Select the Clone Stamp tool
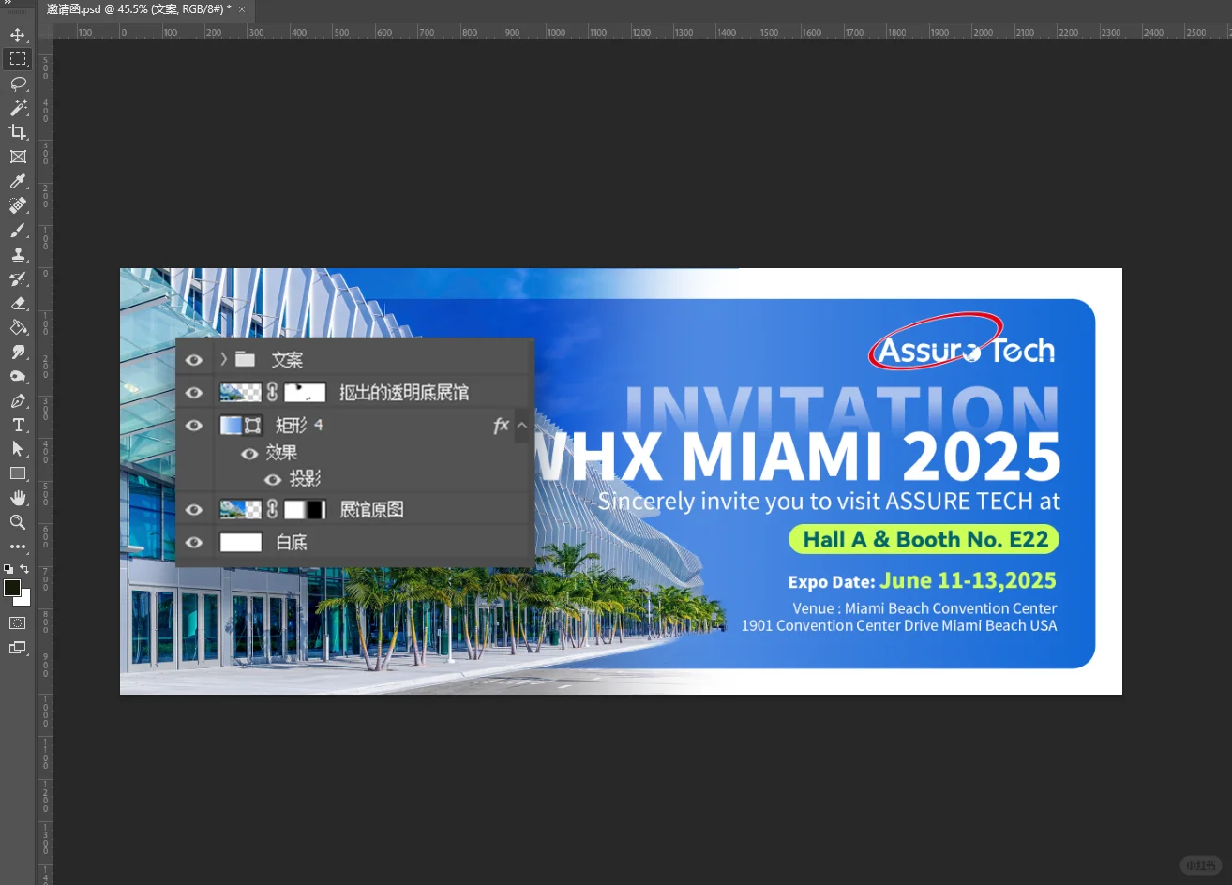This screenshot has height=885, width=1232. coord(18,254)
